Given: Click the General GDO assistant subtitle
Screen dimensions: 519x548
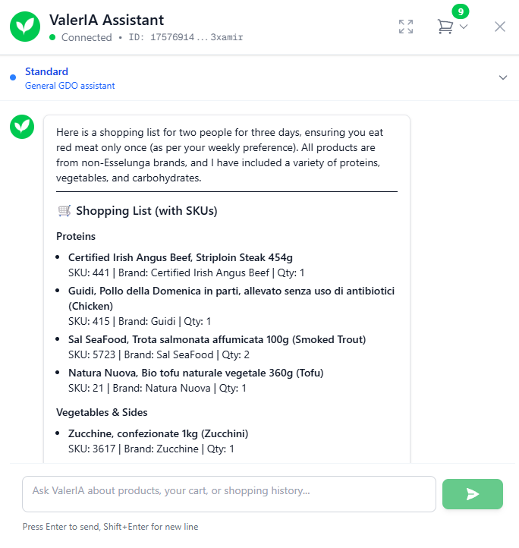Looking at the screenshot, I should (70, 86).
